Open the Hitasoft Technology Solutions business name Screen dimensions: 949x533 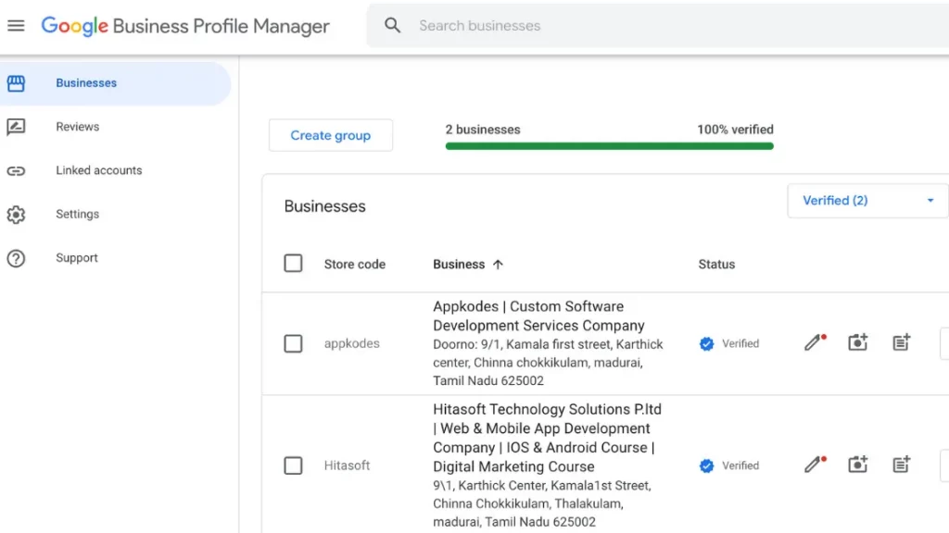pos(547,438)
